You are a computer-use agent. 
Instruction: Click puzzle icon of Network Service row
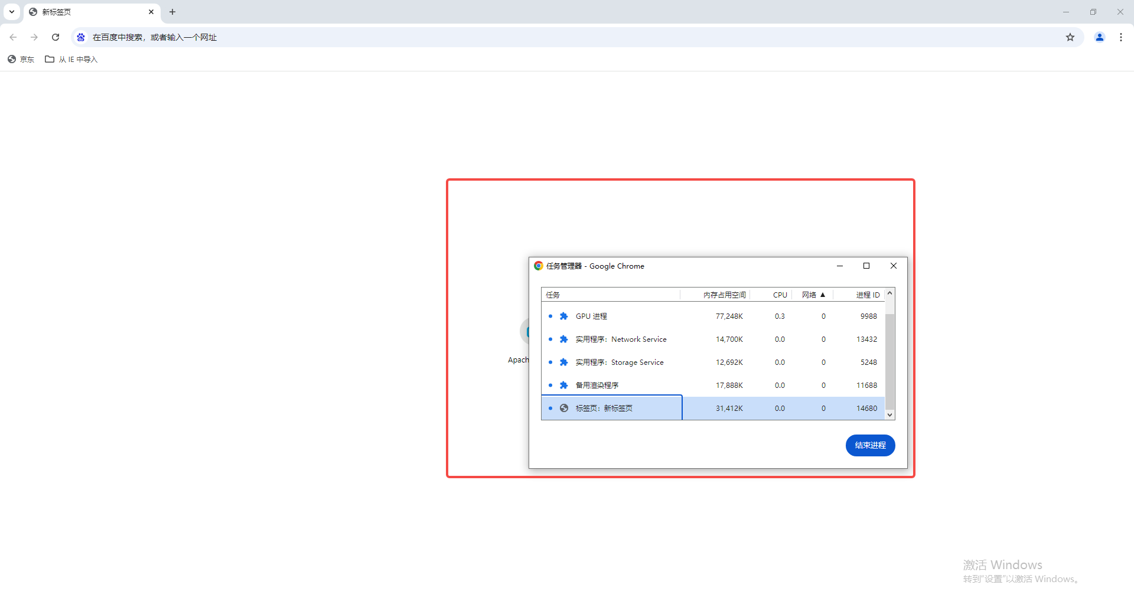(564, 339)
